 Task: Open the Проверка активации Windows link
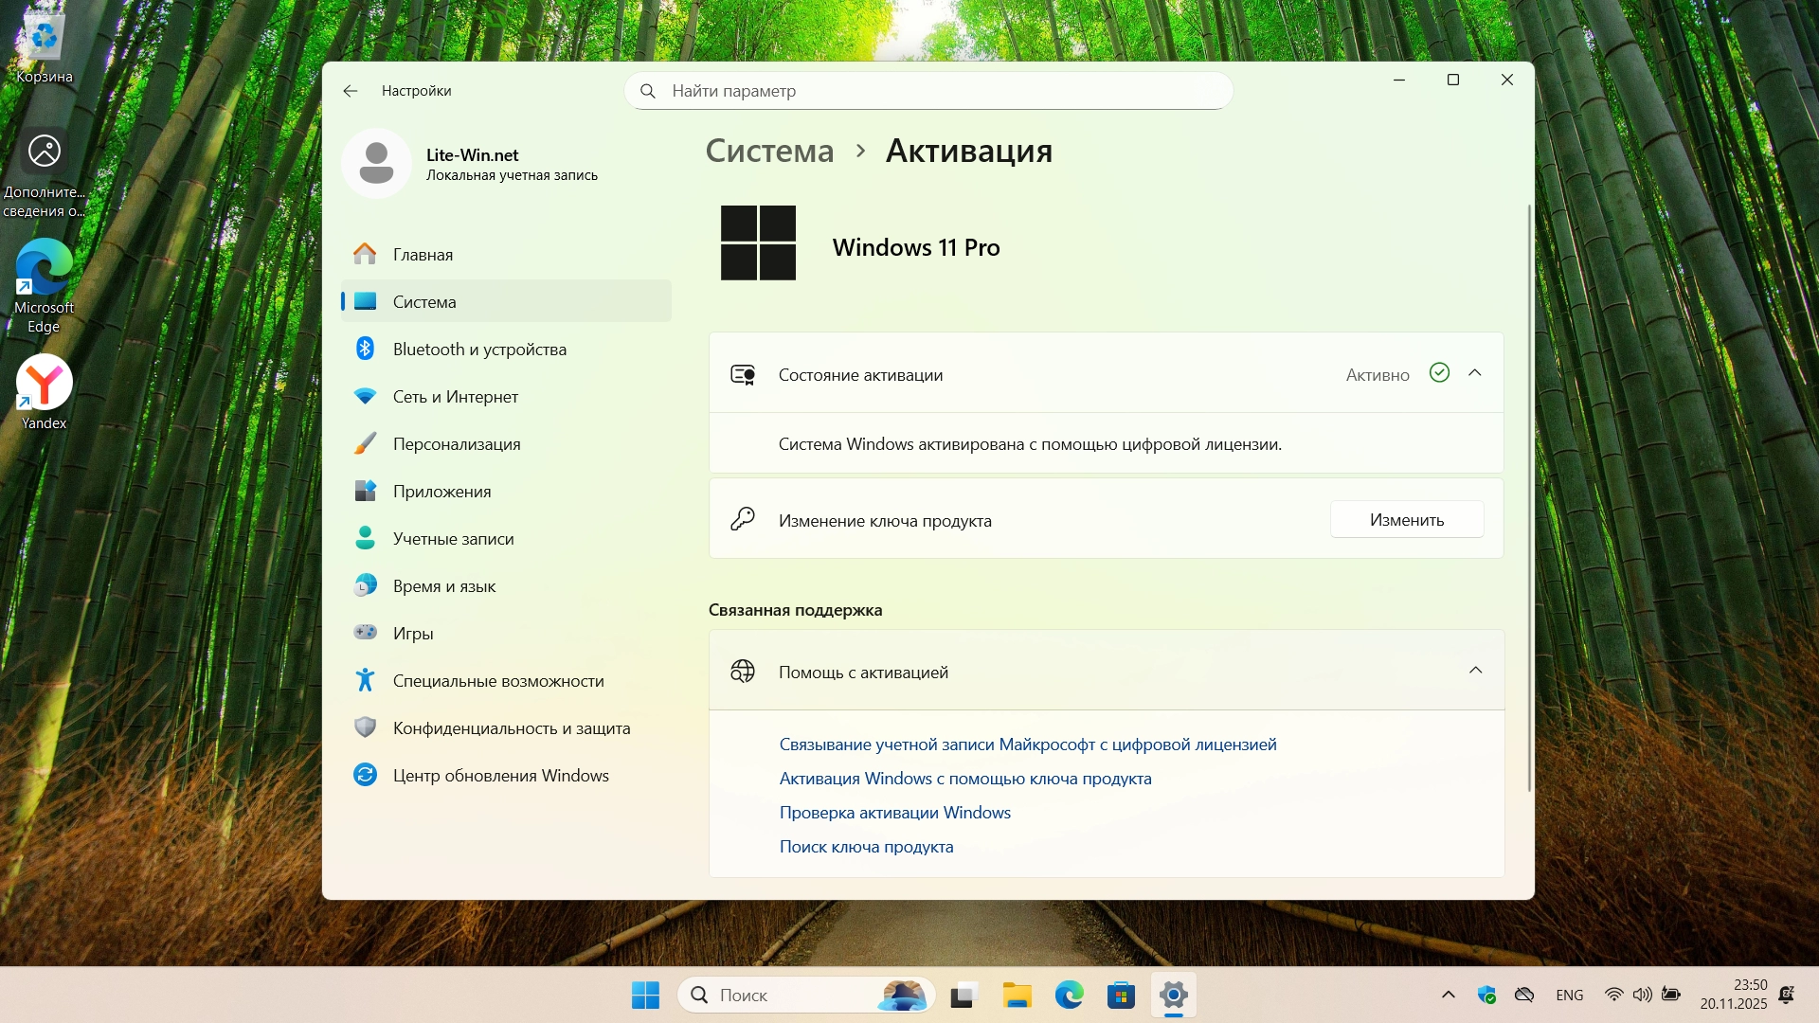[x=894, y=813]
